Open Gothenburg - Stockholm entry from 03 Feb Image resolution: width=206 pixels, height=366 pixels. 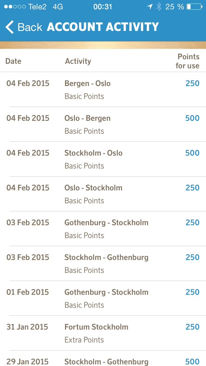tap(103, 229)
